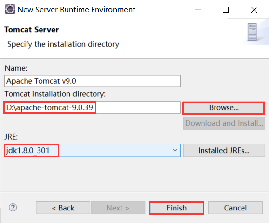
Task: Click the Tomcat server tower image
Action: coord(252,32)
